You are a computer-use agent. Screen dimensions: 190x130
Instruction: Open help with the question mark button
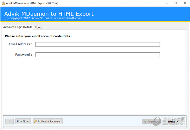tap(9, 121)
